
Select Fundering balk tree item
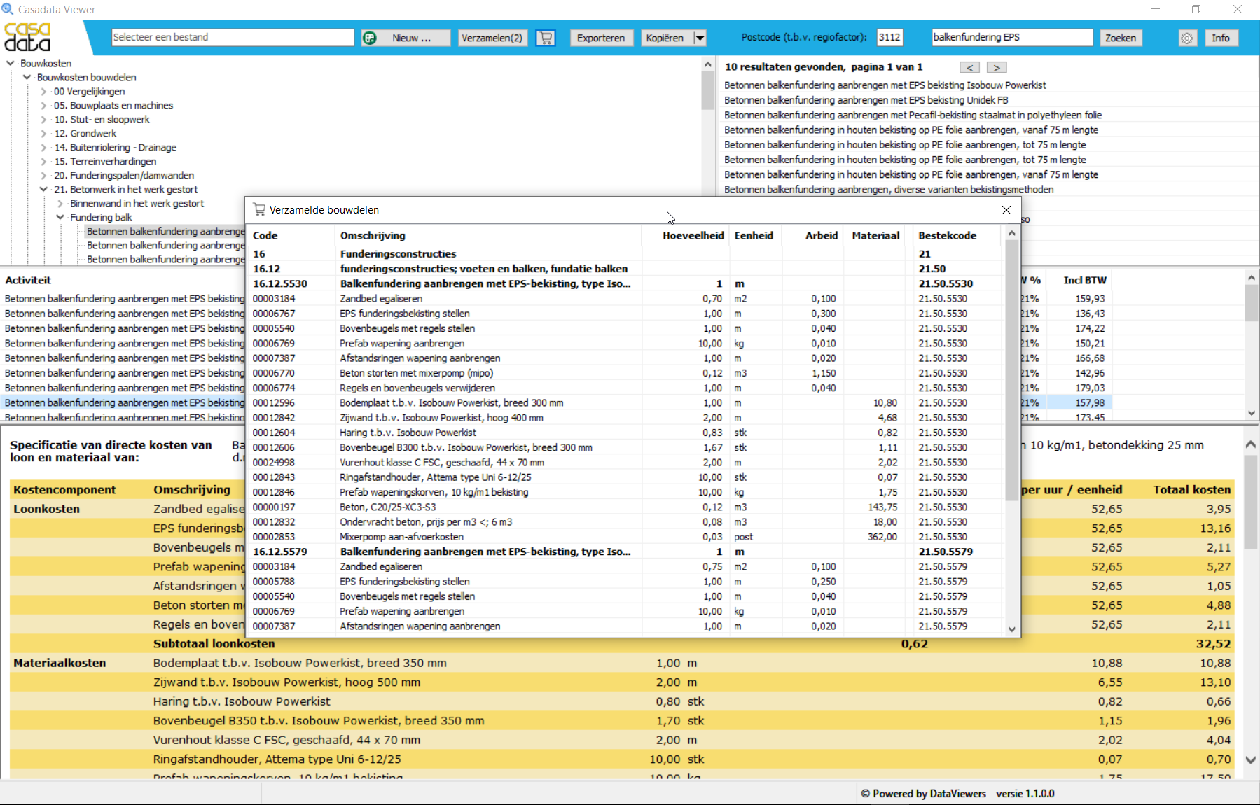(x=101, y=217)
